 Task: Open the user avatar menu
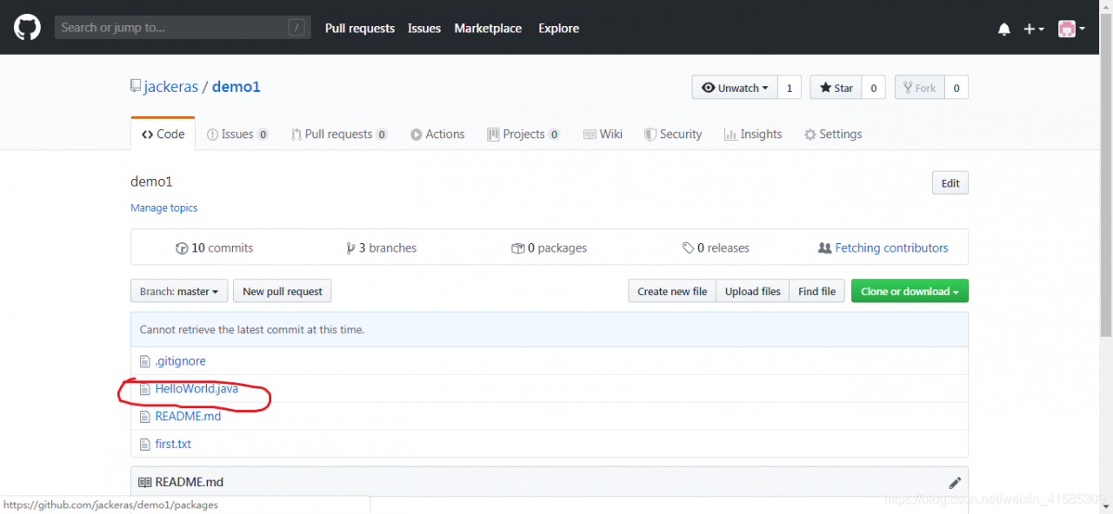[1071, 29]
